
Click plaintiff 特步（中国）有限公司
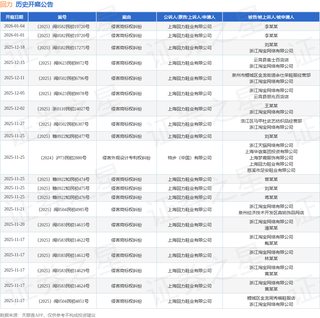189,158
